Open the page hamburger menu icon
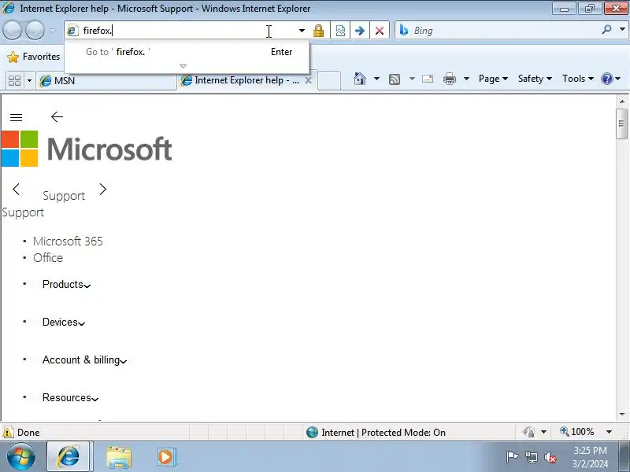This screenshot has width=630, height=472. (x=16, y=117)
